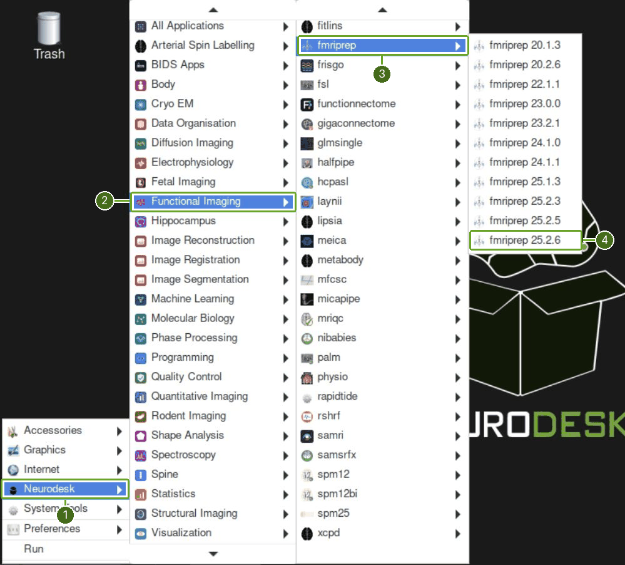The image size is (625, 565).
Task: Expand the spm12 submenu arrow
Action: click(457, 475)
